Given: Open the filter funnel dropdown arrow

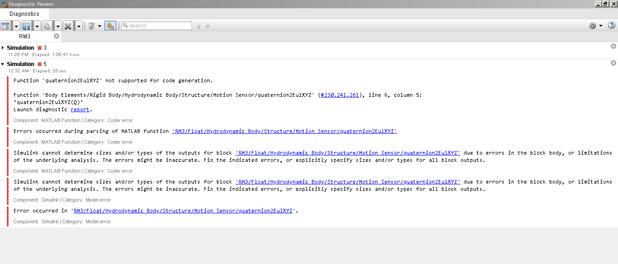Looking at the screenshot, I should click(x=100, y=26).
